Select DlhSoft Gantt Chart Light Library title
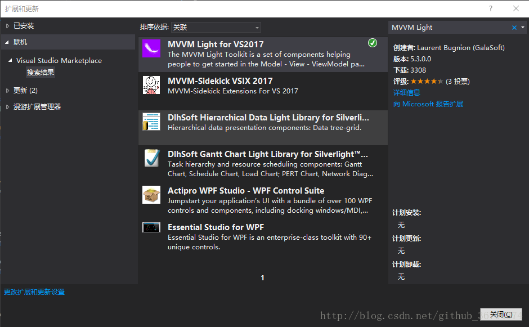The image size is (529, 327). coord(267,154)
